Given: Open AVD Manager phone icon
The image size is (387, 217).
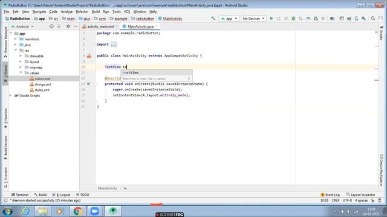Looking at the screenshot, I should pos(356,19).
